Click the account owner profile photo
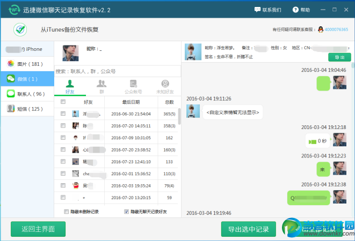 pos(70,53)
